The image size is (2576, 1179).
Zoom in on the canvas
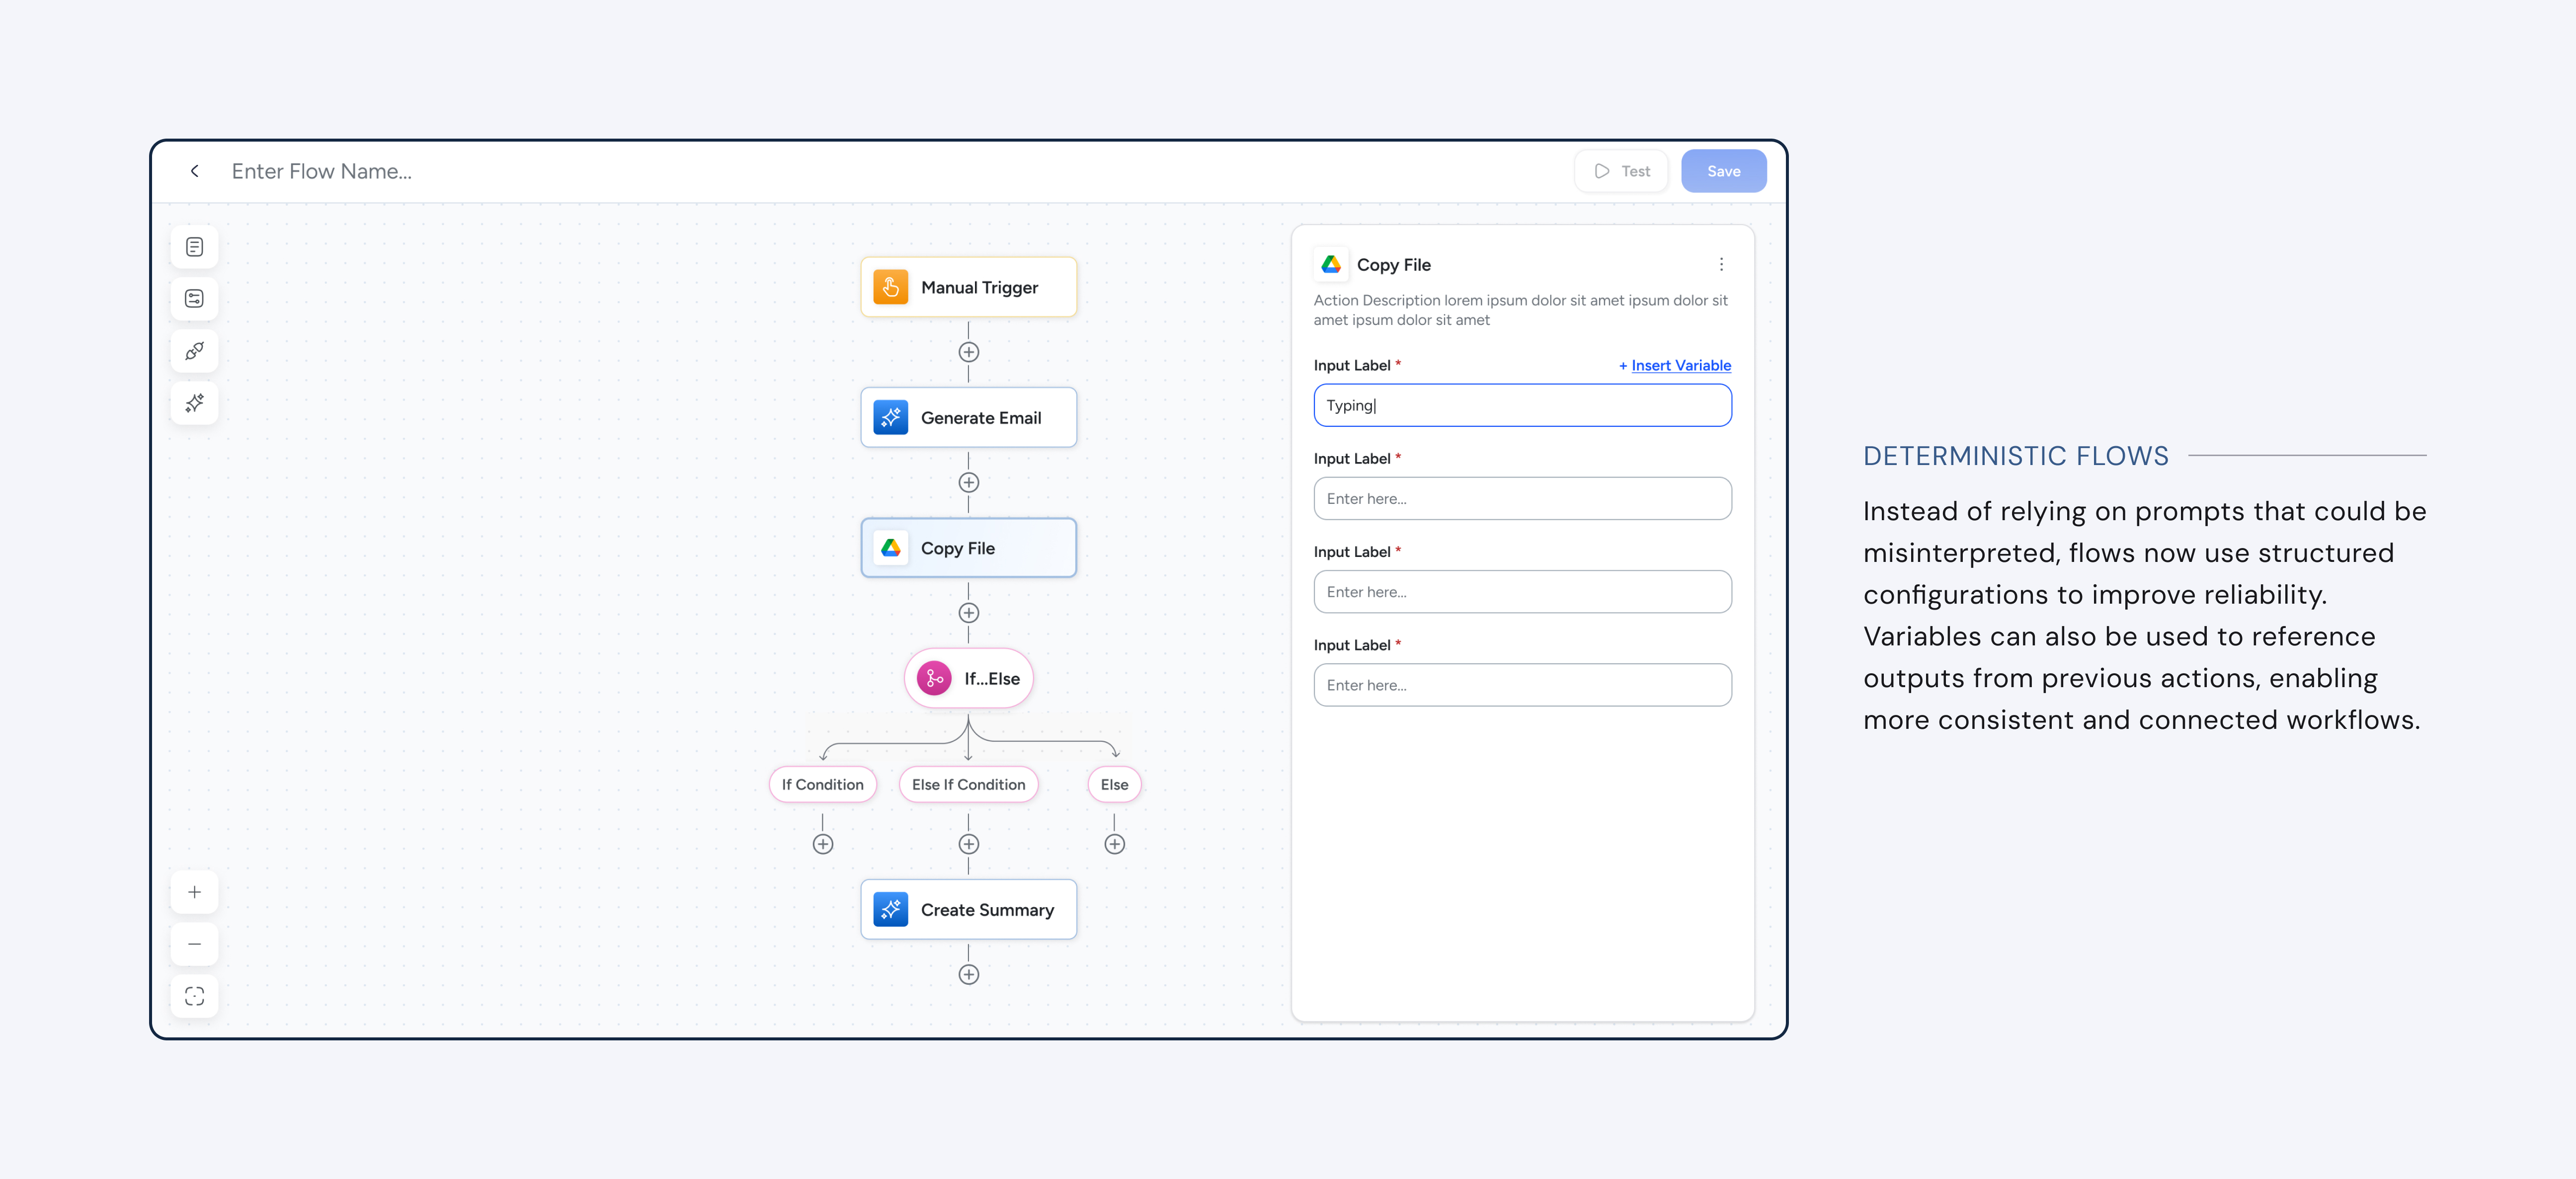tap(194, 891)
